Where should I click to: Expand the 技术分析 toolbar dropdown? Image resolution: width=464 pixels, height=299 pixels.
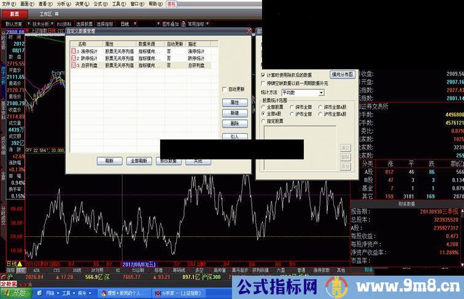click(x=52, y=24)
